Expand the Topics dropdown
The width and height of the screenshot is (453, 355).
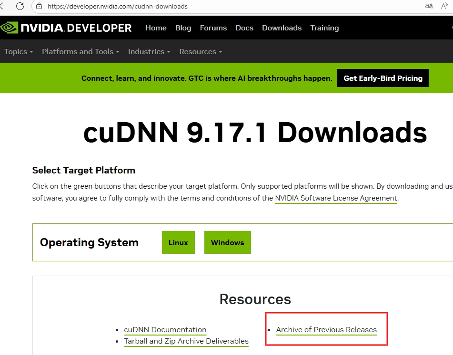click(19, 52)
